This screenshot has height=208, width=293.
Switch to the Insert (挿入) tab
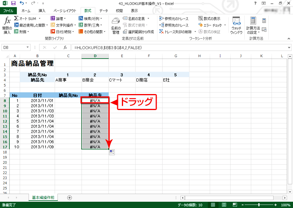point(42,11)
